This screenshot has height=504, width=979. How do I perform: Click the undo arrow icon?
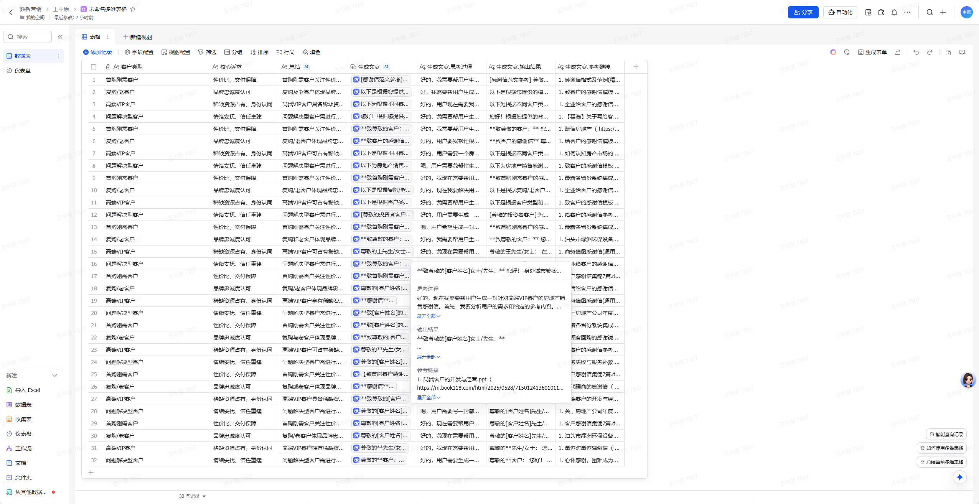pos(916,52)
